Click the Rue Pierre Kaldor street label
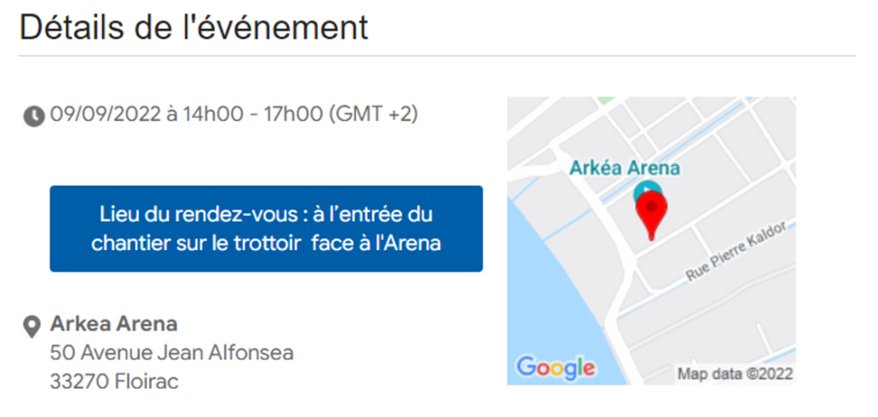The height and width of the screenshot is (417, 878). coord(736,252)
